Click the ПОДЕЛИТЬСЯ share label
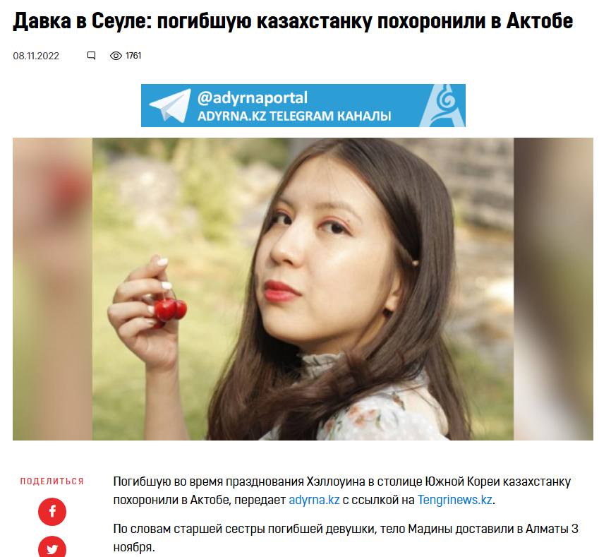The width and height of the screenshot is (611, 557). pos(52,481)
